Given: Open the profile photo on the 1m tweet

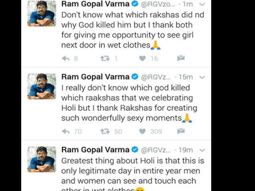Looking at the screenshot, I should coord(42,14).
